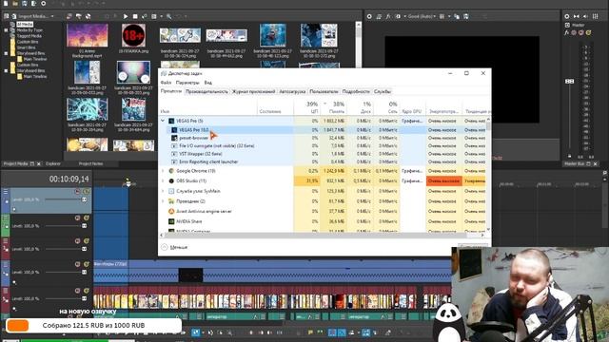The width and height of the screenshot is (609, 342).
Task: Select the Media By Type bin
Action: pos(29,30)
